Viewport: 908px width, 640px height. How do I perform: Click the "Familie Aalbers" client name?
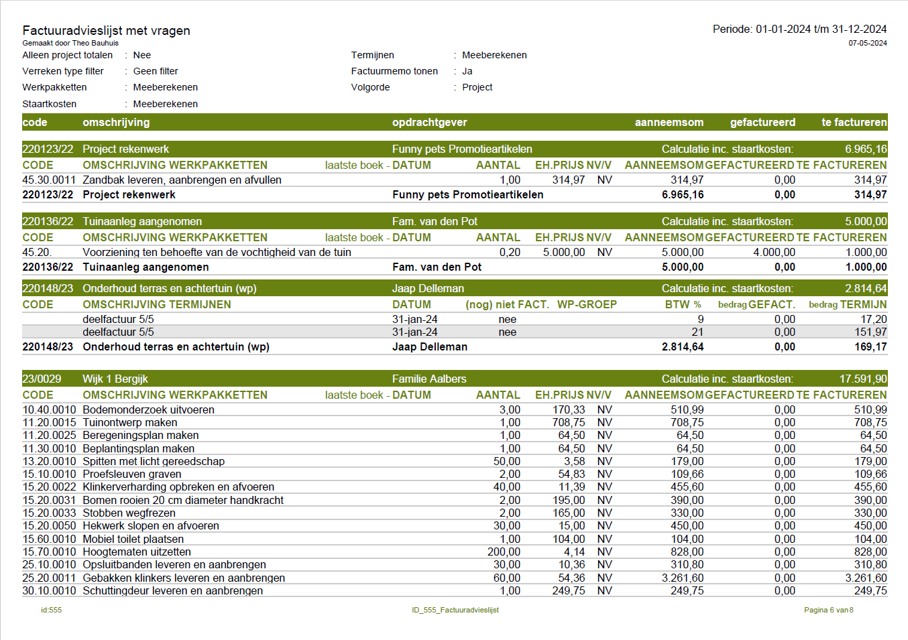(429, 379)
